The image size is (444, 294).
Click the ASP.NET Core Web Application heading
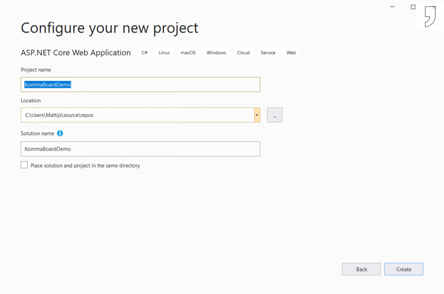76,53
